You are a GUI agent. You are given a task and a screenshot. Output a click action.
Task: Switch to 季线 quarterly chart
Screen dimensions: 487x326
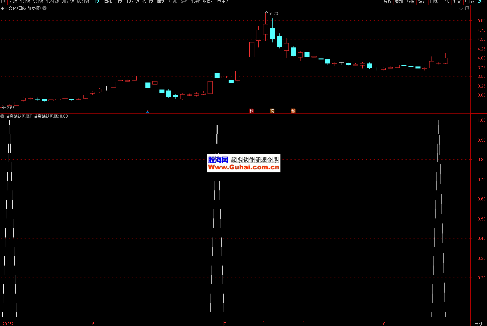click(x=161, y=2)
